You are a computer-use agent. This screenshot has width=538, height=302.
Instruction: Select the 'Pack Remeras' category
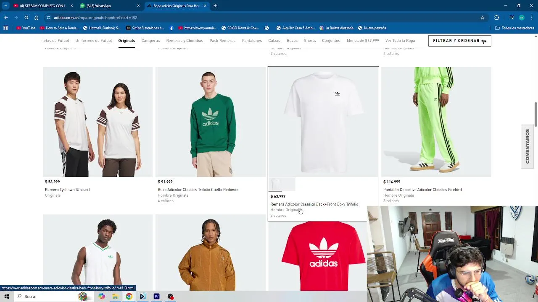(222, 41)
